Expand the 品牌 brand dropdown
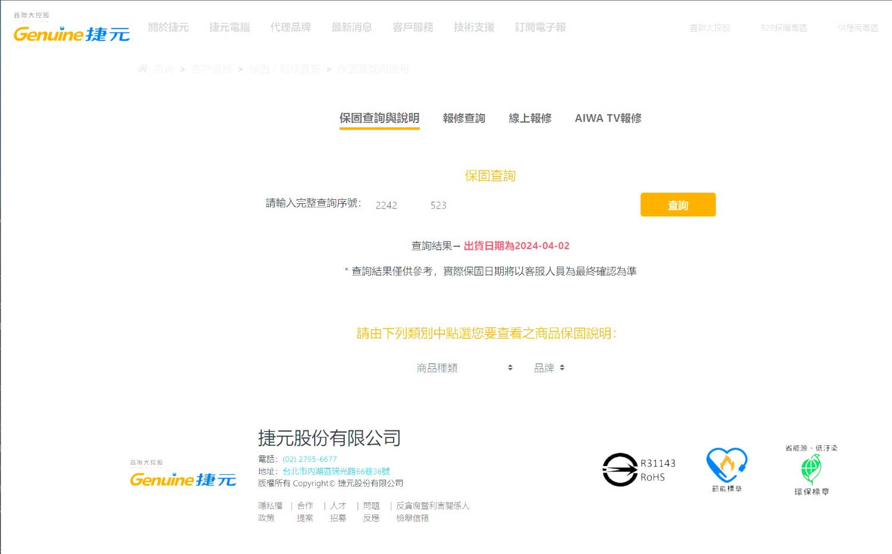 (x=549, y=368)
